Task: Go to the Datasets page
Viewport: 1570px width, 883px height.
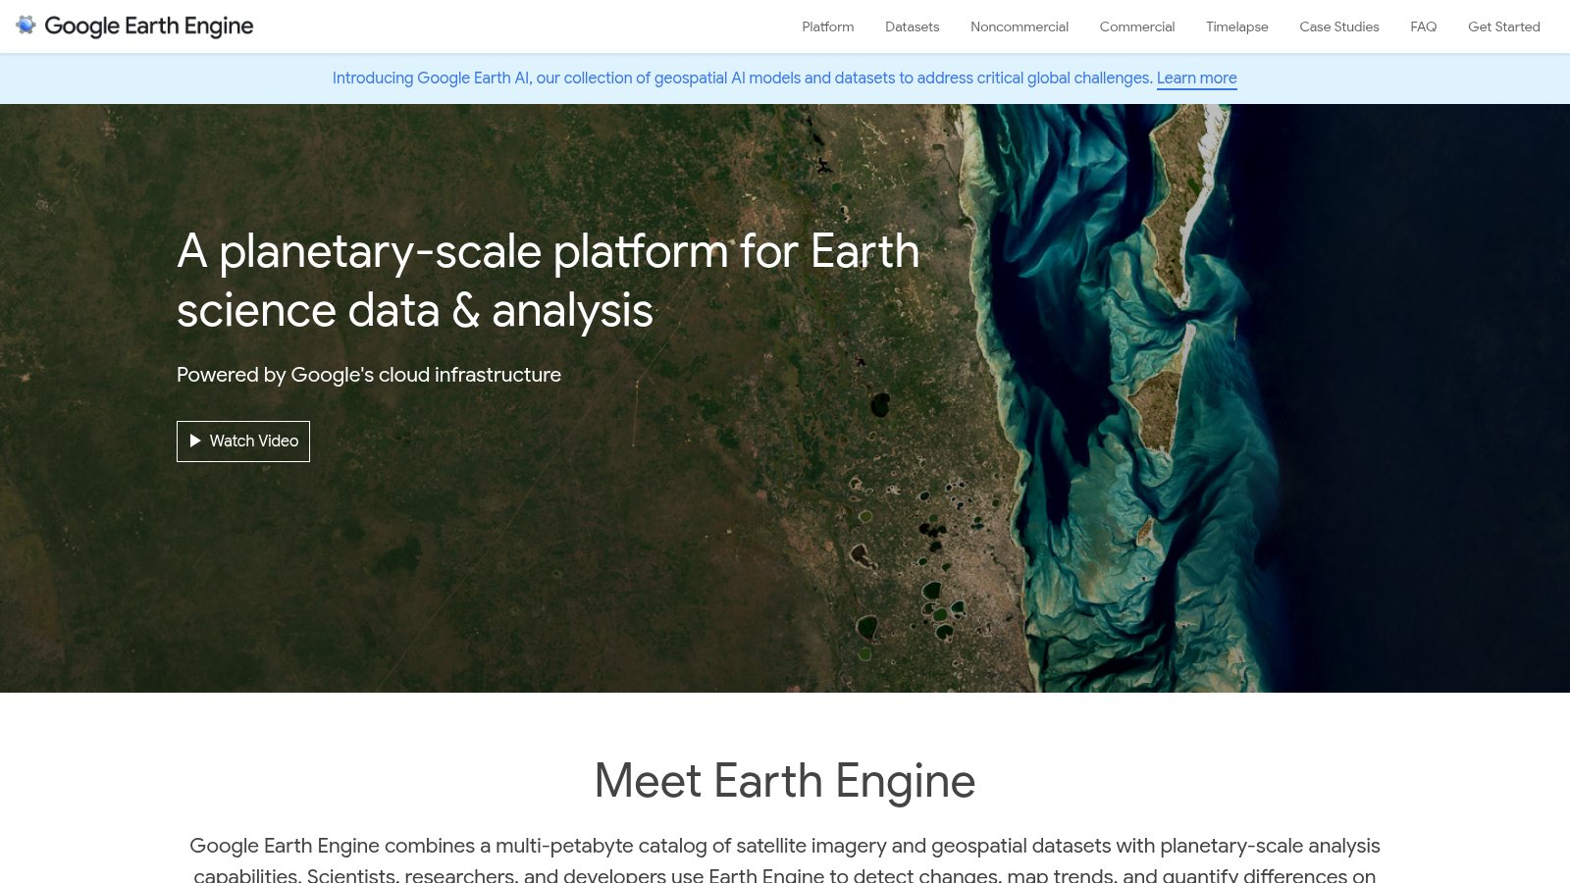Action: coord(913,26)
